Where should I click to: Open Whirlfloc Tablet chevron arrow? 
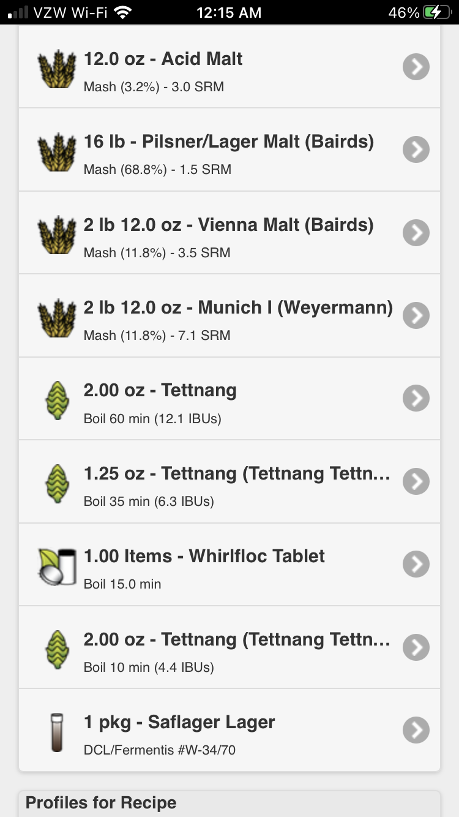click(x=416, y=565)
